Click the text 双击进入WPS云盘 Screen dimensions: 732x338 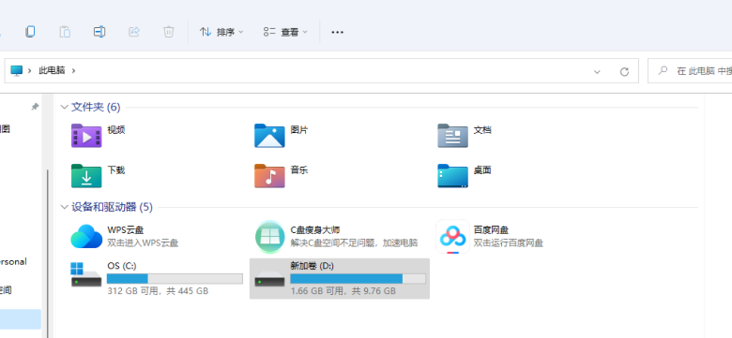click(x=143, y=242)
